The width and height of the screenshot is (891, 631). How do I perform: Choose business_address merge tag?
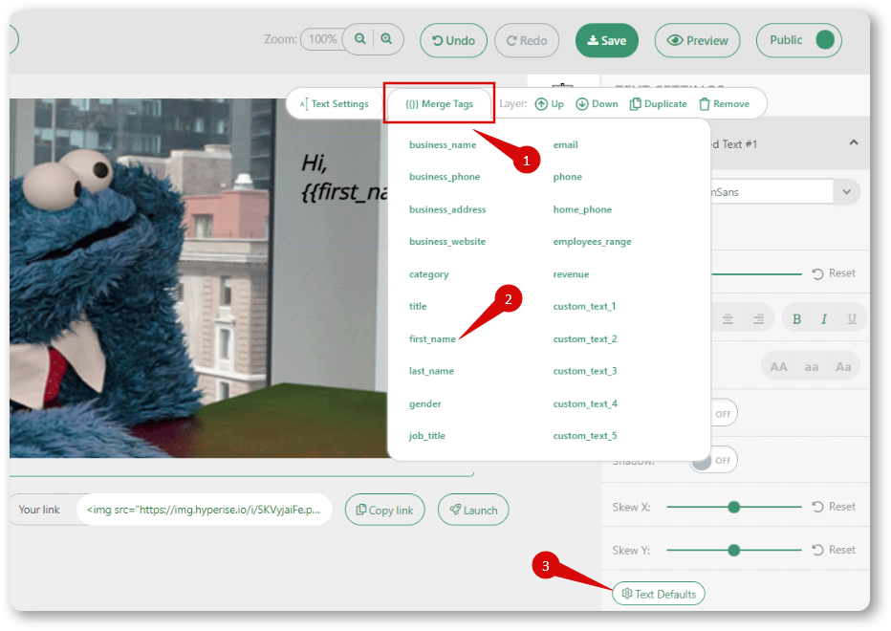[447, 209]
